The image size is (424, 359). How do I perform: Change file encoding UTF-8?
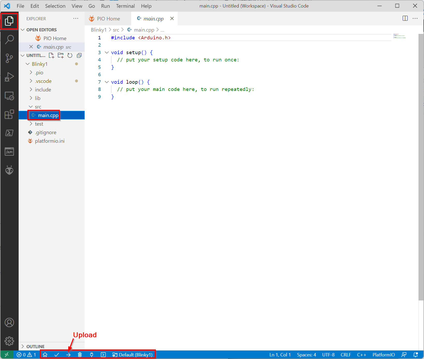click(x=328, y=355)
